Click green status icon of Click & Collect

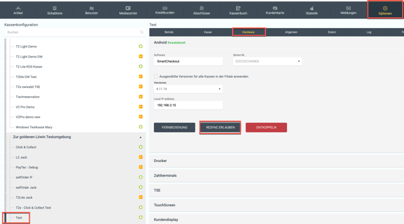tap(141, 147)
